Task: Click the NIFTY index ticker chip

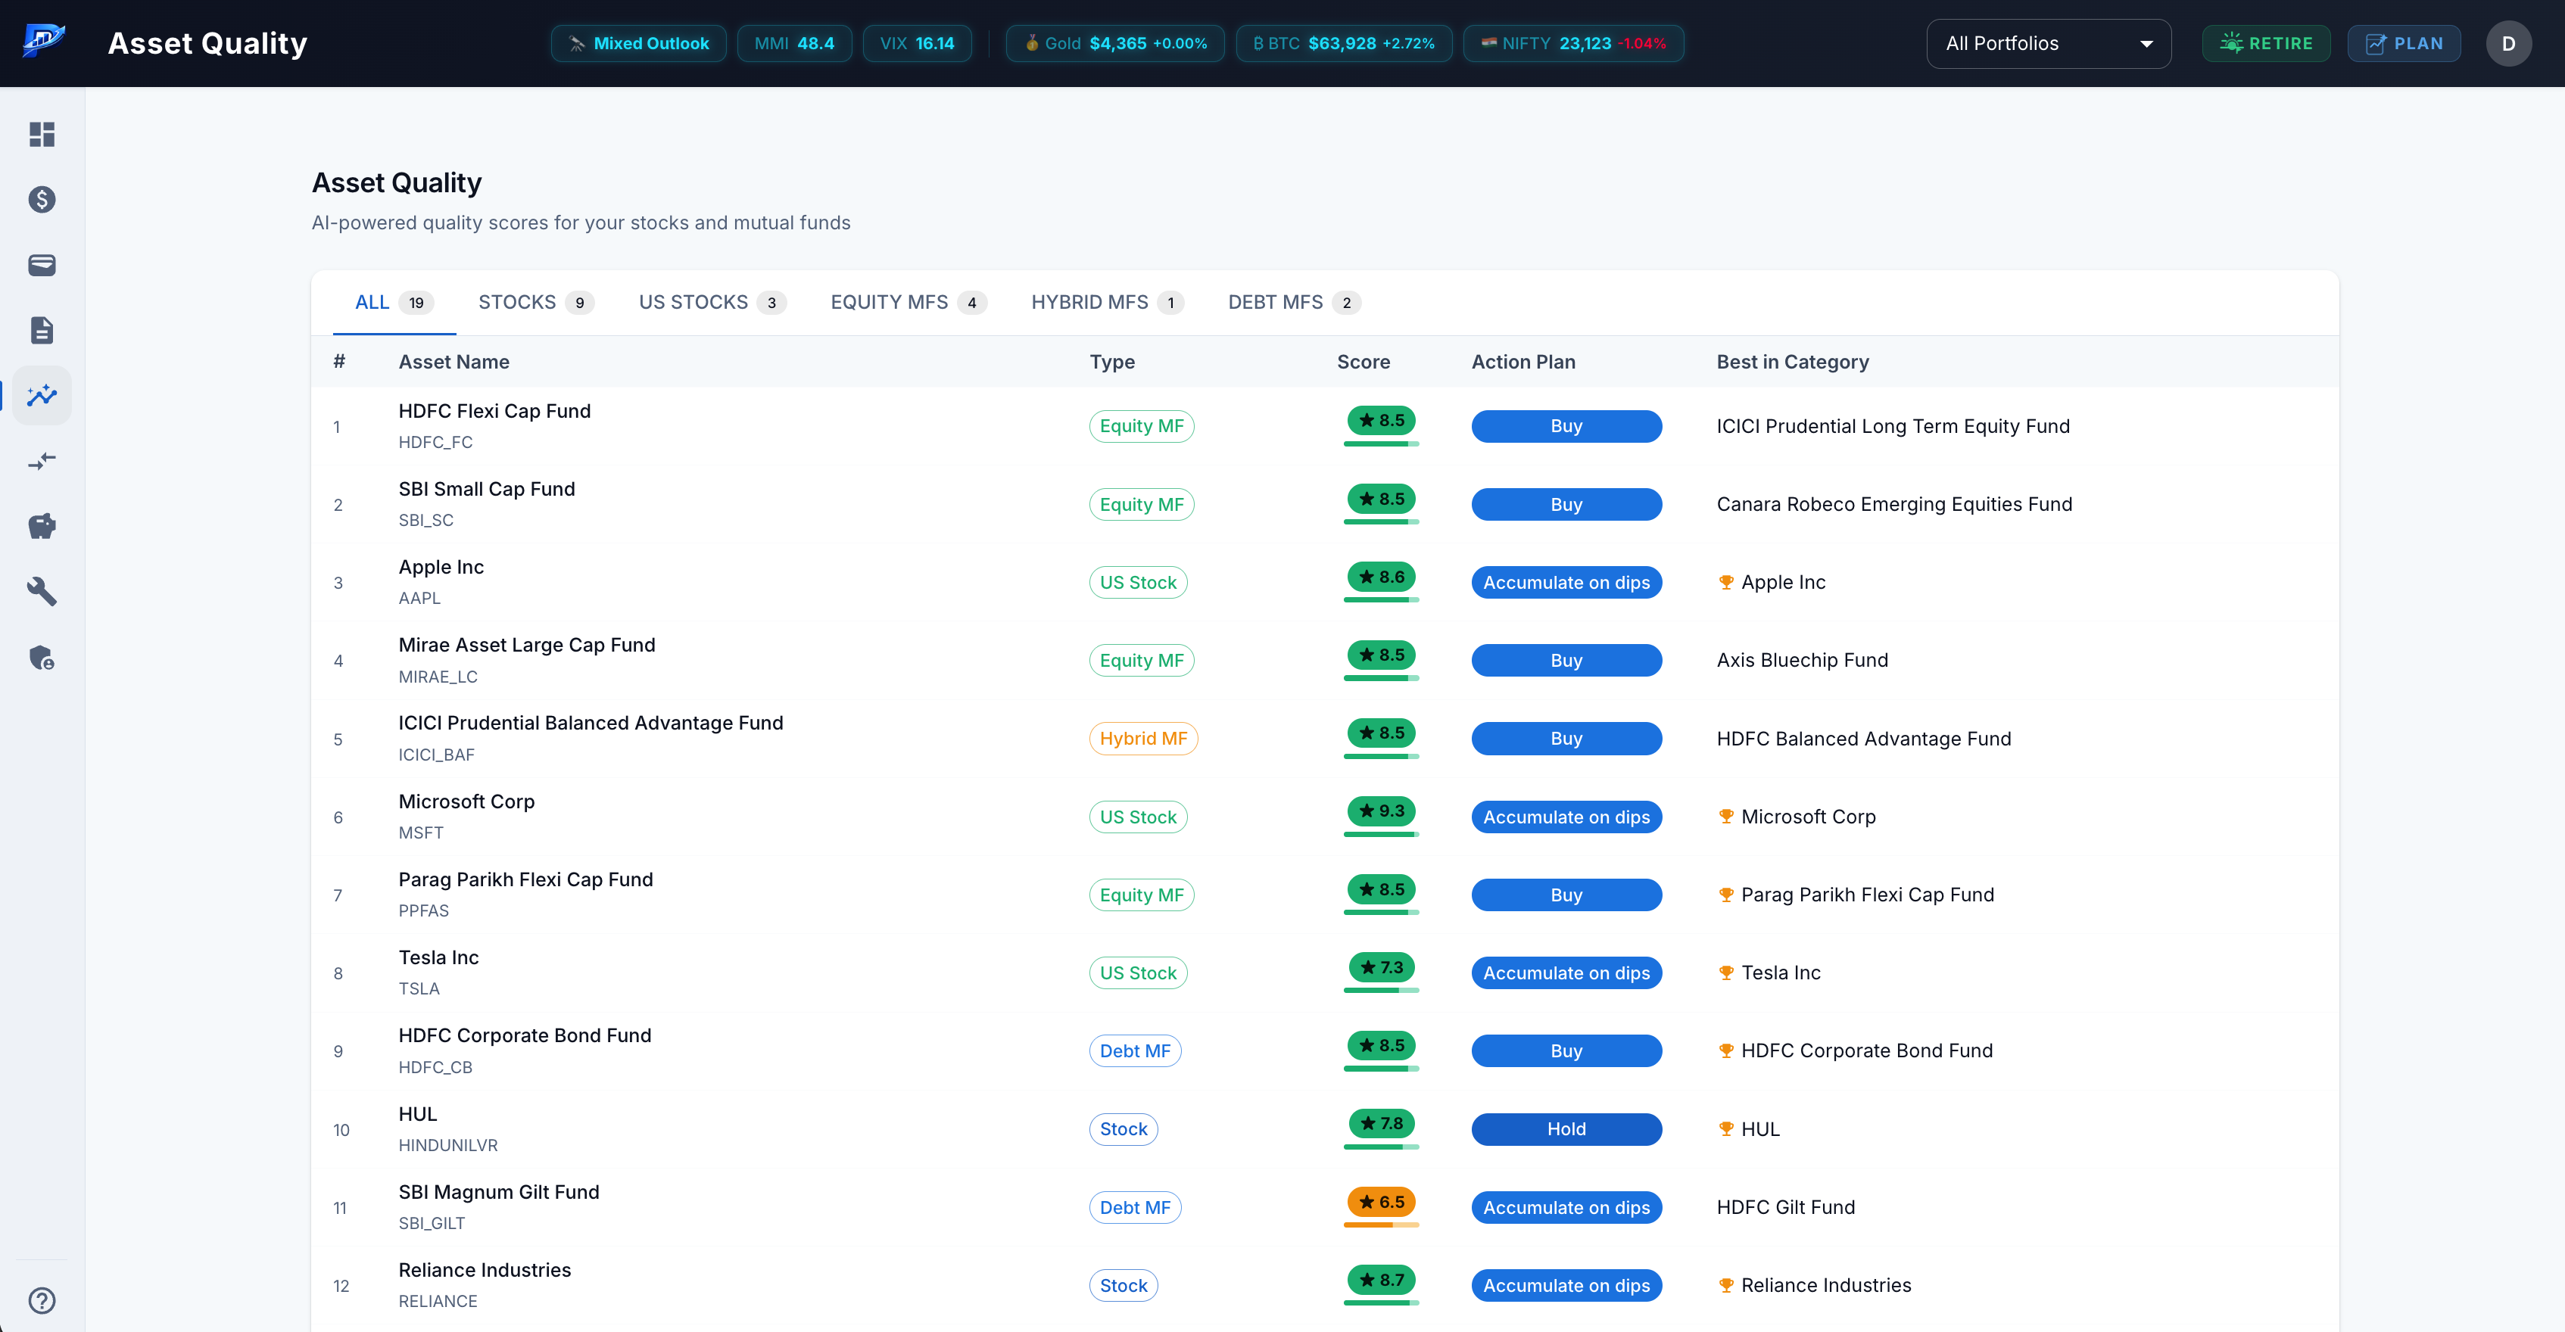Action: tap(1573, 43)
